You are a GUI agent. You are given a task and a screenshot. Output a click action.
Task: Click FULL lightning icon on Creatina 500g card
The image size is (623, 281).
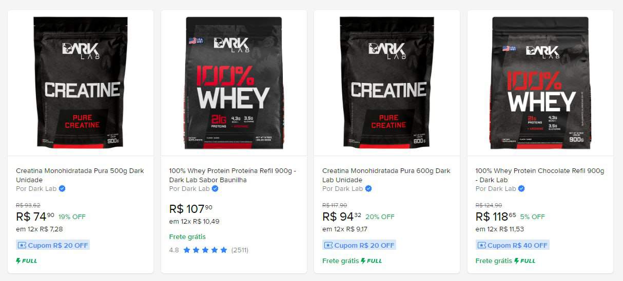(18, 261)
